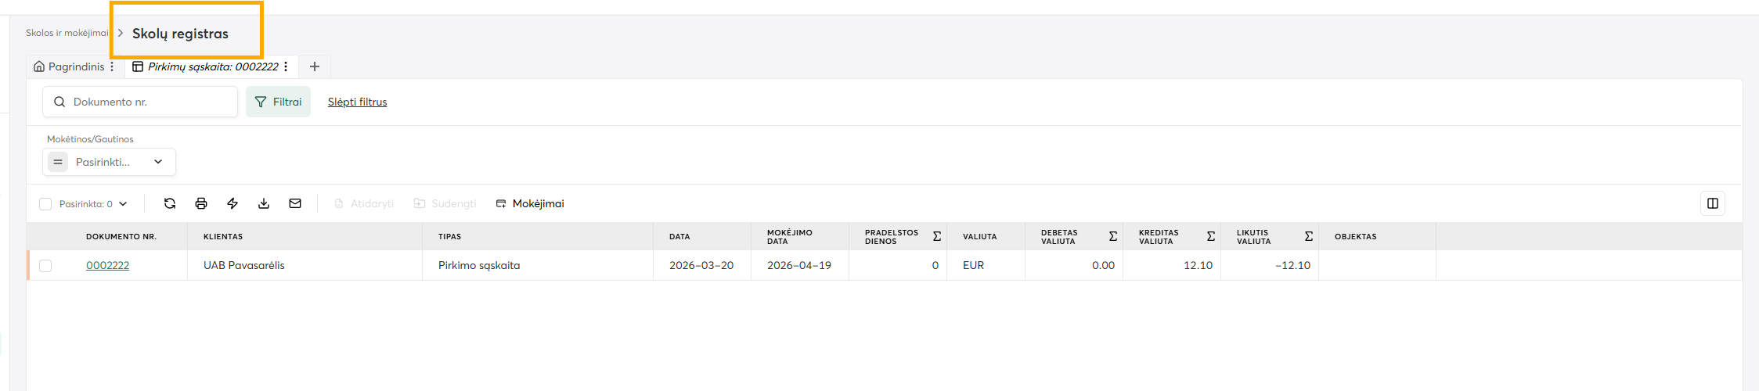This screenshot has width=1759, height=391.
Task: Click the download export icon
Action: (x=264, y=203)
